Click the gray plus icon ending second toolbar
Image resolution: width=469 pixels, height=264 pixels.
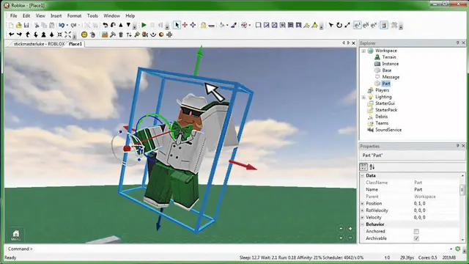coord(169,34)
